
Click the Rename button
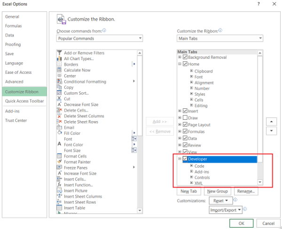click(246, 191)
